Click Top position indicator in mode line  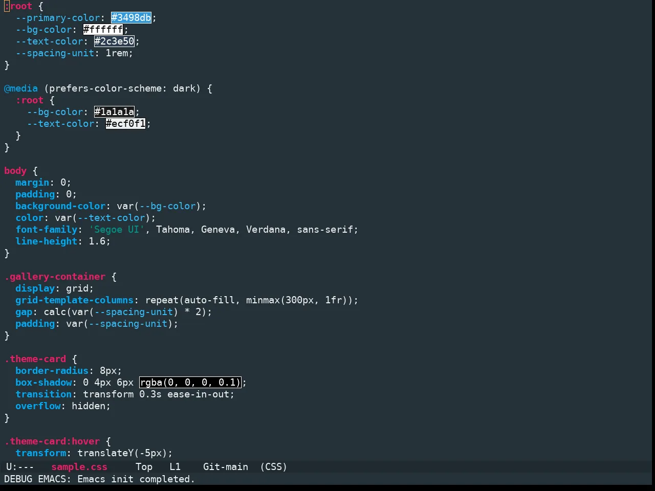tap(144, 467)
